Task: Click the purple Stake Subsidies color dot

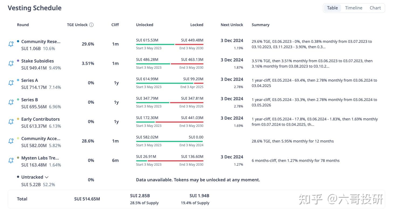Action: pyautogui.click(x=18, y=61)
